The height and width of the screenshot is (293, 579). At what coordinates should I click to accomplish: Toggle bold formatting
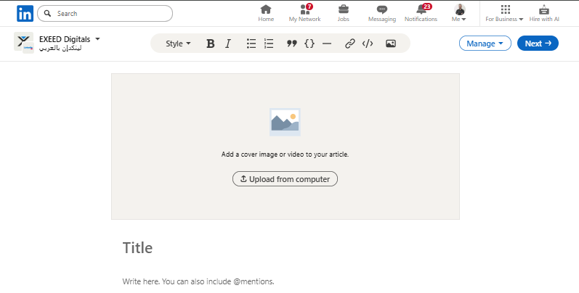tap(211, 44)
